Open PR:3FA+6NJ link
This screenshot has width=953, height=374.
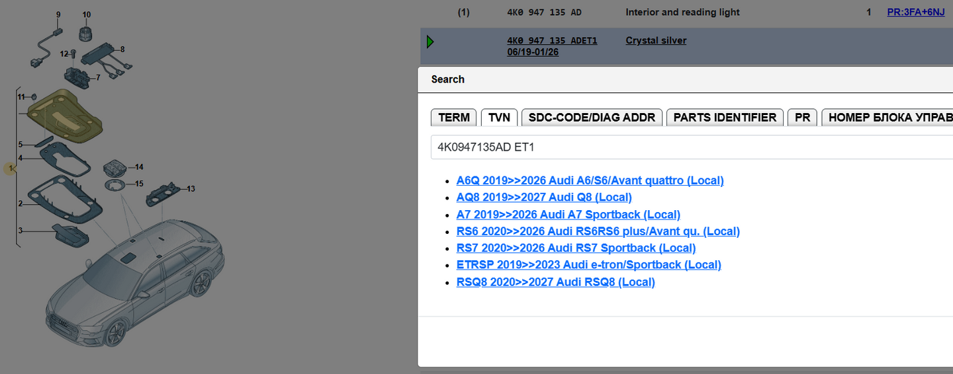[916, 12]
